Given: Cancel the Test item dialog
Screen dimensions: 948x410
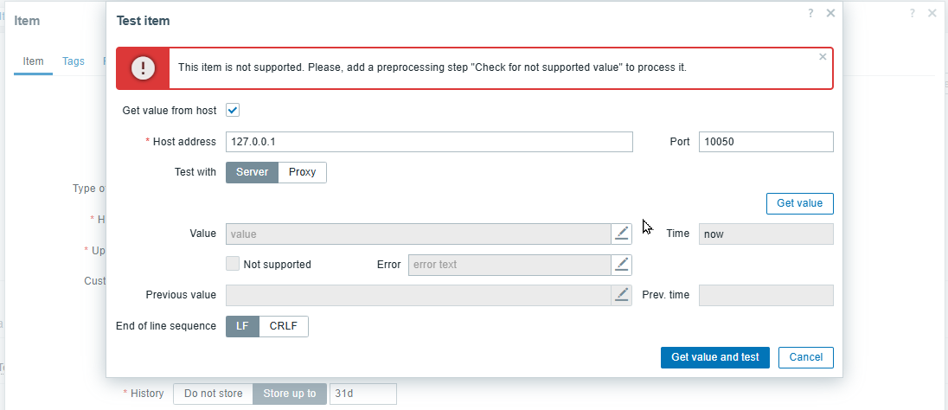Looking at the screenshot, I should click(x=805, y=357).
